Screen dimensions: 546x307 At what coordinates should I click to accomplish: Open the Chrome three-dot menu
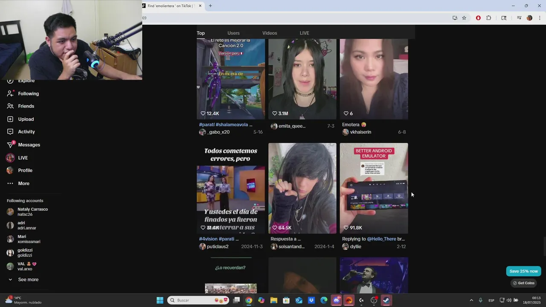coord(540,18)
